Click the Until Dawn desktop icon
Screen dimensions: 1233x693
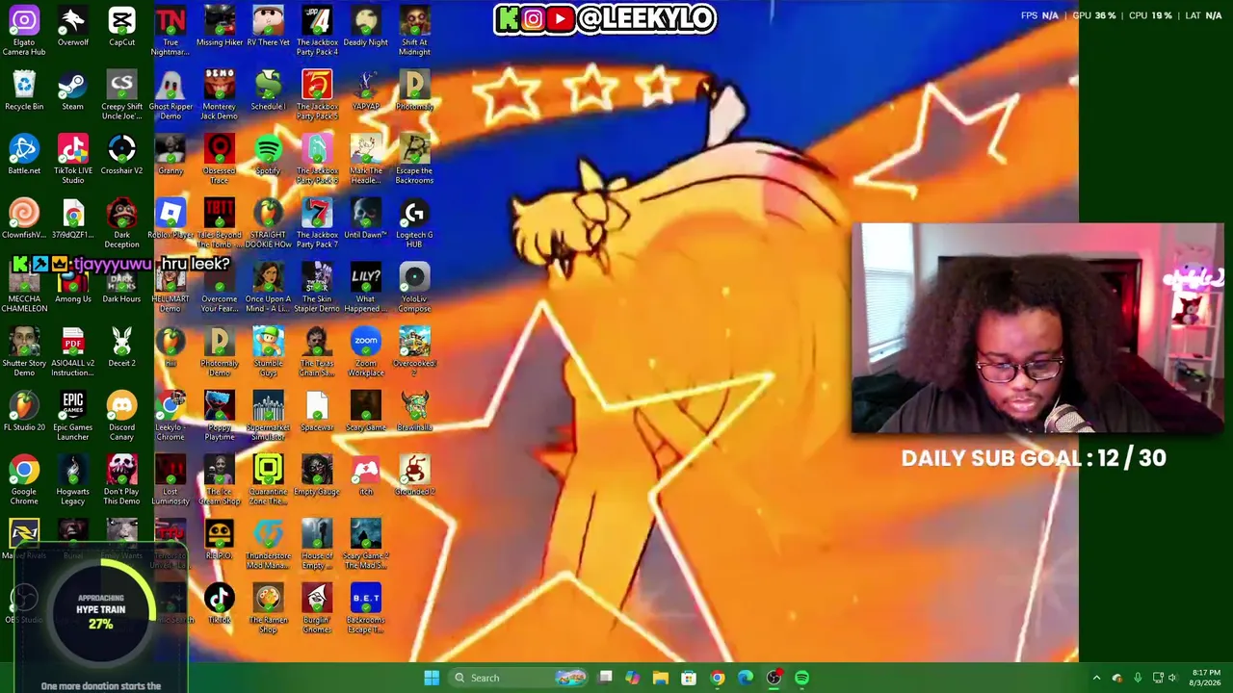[366, 218]
